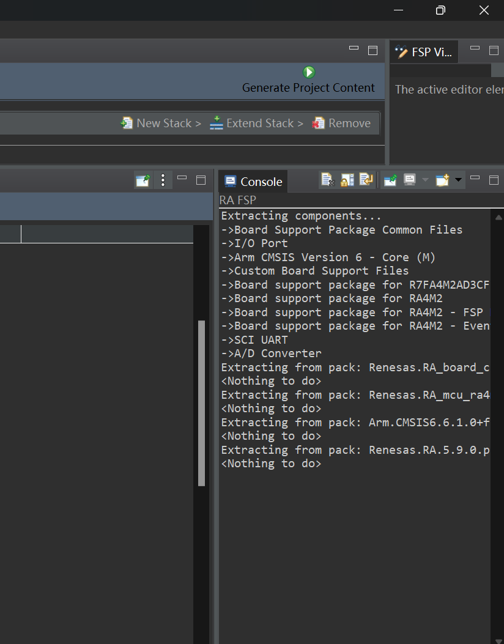Toggle Word Wrap in the Console
Screen dimensions: 504x644
click(x=366, y=180)
